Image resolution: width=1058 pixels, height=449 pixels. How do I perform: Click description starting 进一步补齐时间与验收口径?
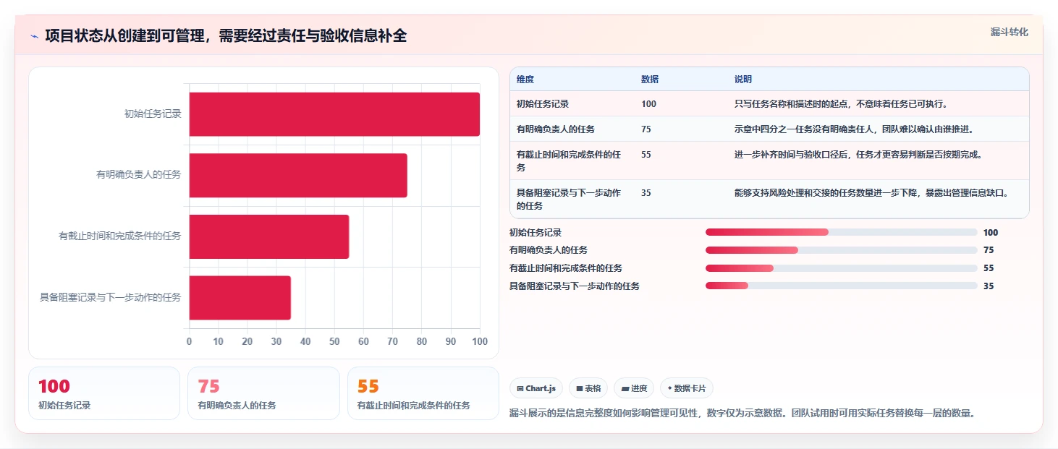click(858, 155)
